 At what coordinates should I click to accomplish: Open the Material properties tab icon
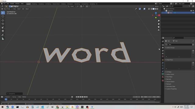[x=163, y=77]
